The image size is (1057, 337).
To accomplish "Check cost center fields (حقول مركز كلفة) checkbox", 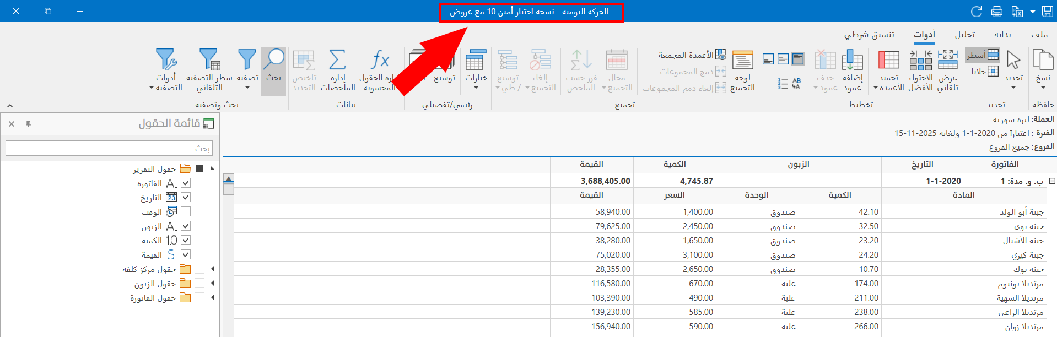I will pos(199,269).
